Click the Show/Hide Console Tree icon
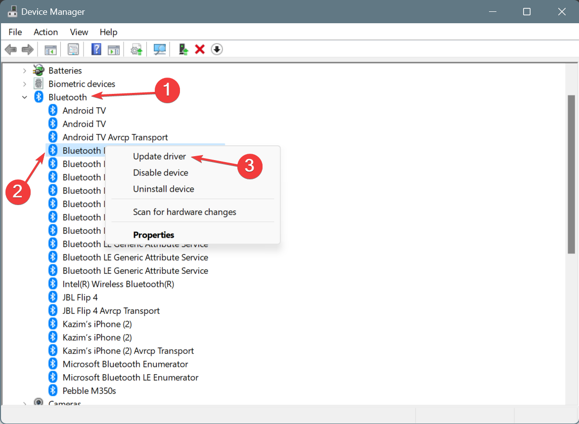This screenshot has height=424, width=579. coord(50,49)
